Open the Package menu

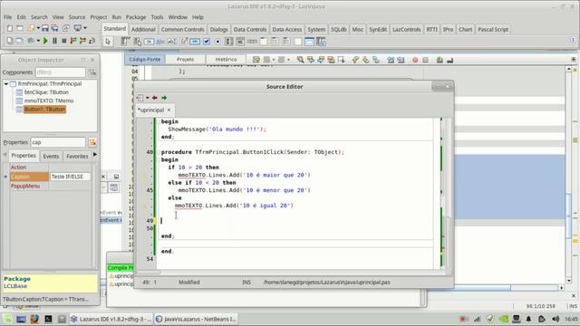coord(136,17)
